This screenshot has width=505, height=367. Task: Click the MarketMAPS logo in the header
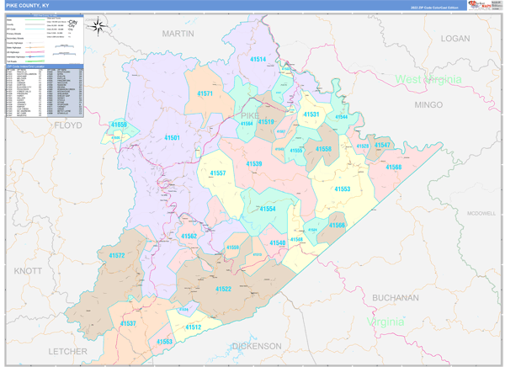coord(486,5)
